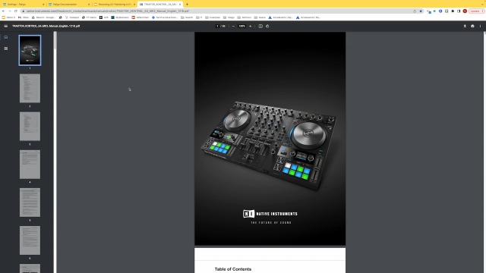Click the PDF file name title text
The width and height of the screenshot is (486, 273).
pos(46,26)
